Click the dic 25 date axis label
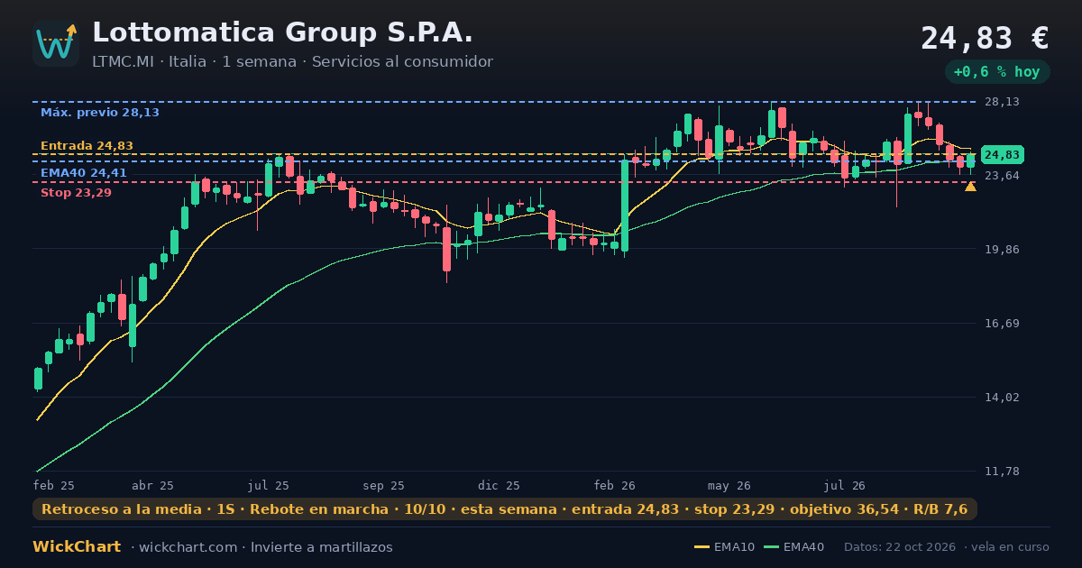The image size is (1082, 568). [500, 486]
